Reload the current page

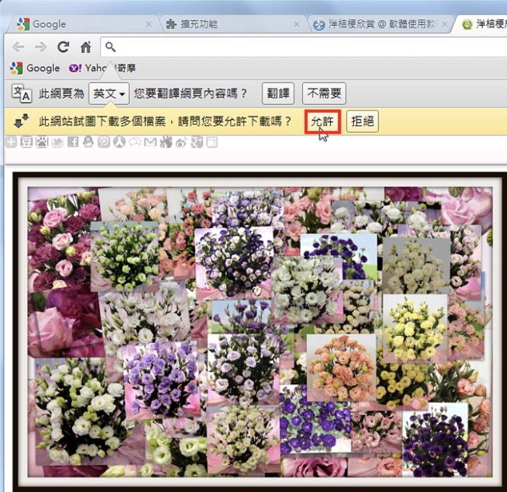click(x=63, y=47)
